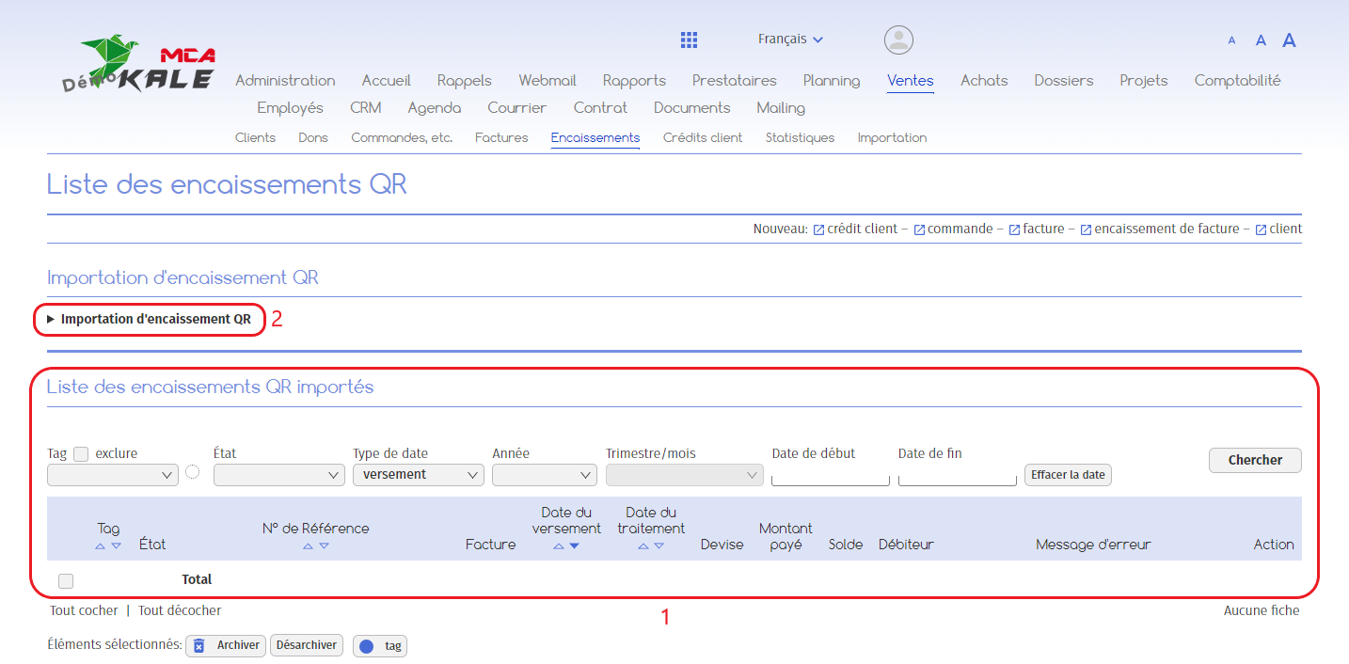
Task: Open the CRM menu
Action: tap(366, 108)
